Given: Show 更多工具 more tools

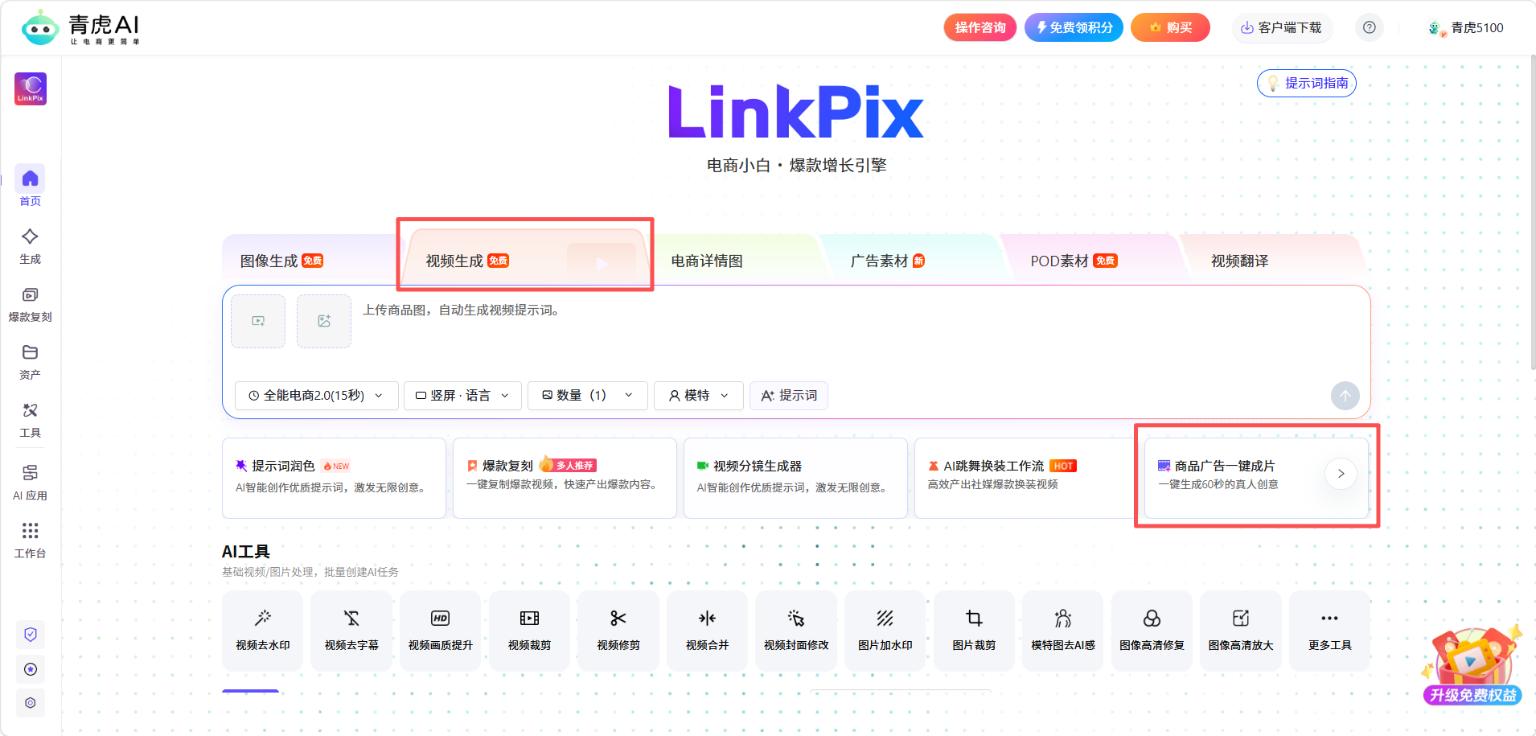Looking at the screenshot, I should pos(1330,631).
